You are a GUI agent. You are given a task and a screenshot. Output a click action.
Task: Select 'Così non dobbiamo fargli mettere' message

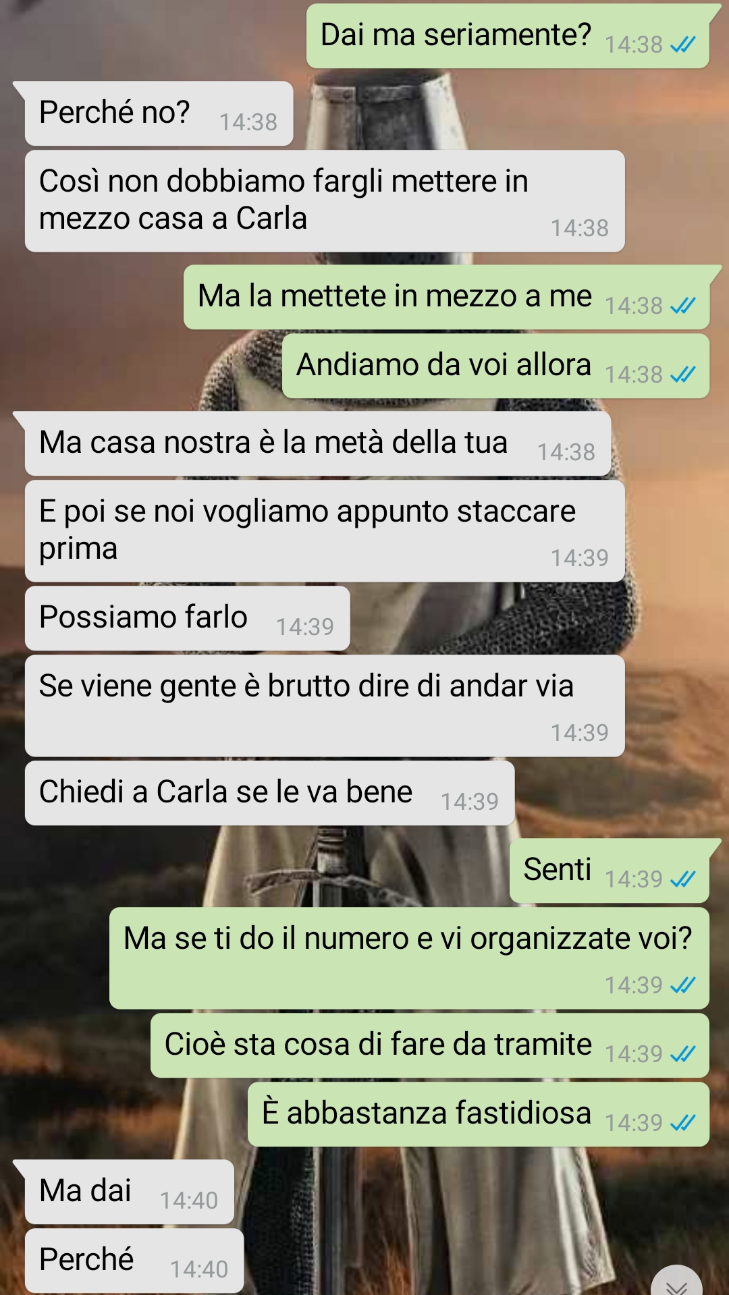point(325,201)
